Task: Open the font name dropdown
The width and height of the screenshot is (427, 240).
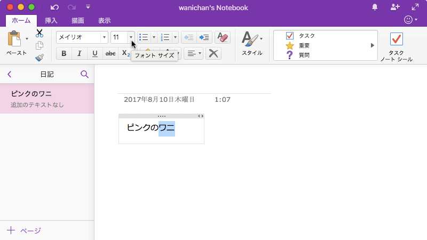Action: tap(104, 37)
